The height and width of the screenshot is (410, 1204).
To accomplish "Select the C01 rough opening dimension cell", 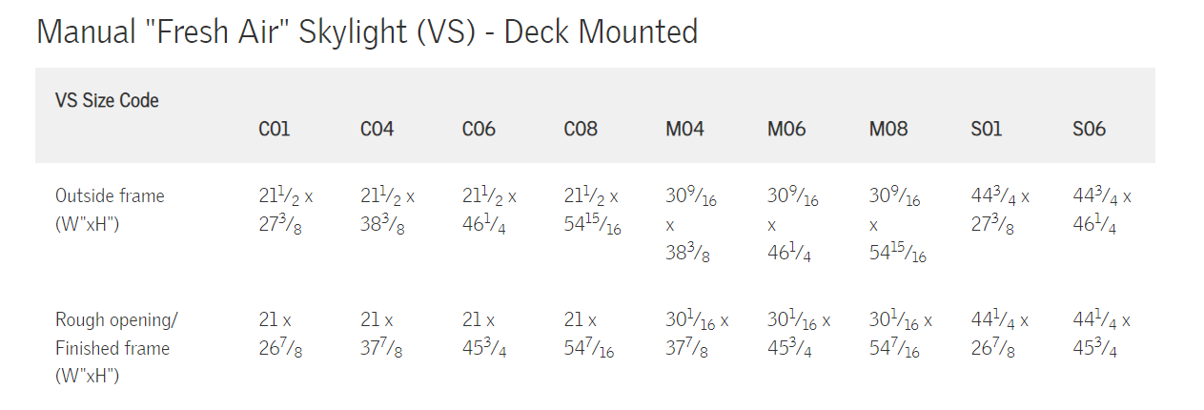I will (x=282, y=335).
